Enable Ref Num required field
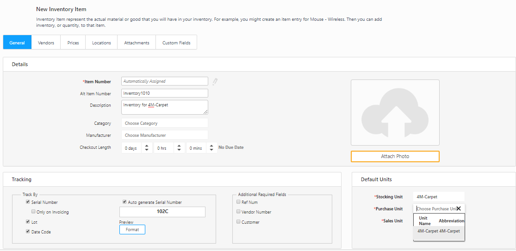Image resolution: width=516 pixels, height=251 pixels. click(x=238, y=202)
